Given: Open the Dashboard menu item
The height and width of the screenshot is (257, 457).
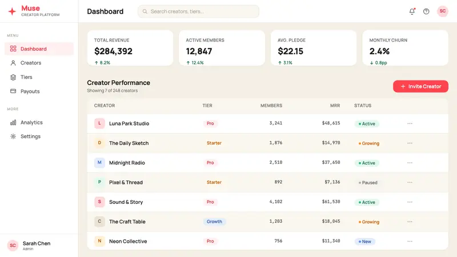Looking at the screenshot, I should point(39,49).
